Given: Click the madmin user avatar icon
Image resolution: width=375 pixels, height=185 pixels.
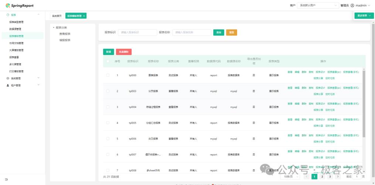Looking at the screenshot, I should (x=352, y=6).
